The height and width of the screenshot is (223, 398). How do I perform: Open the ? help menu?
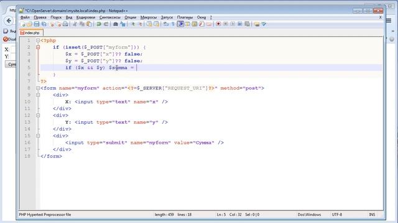pyautogui.click(x=211, y=17)
